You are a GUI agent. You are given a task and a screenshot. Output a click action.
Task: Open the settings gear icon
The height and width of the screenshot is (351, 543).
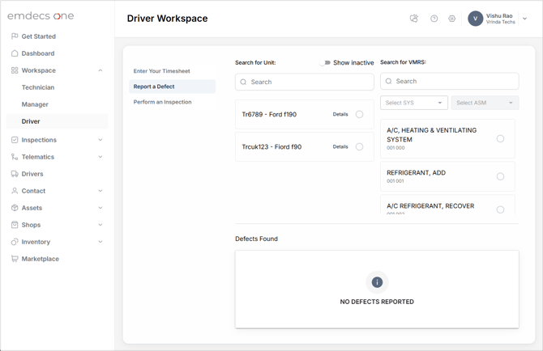pos(452,19)
